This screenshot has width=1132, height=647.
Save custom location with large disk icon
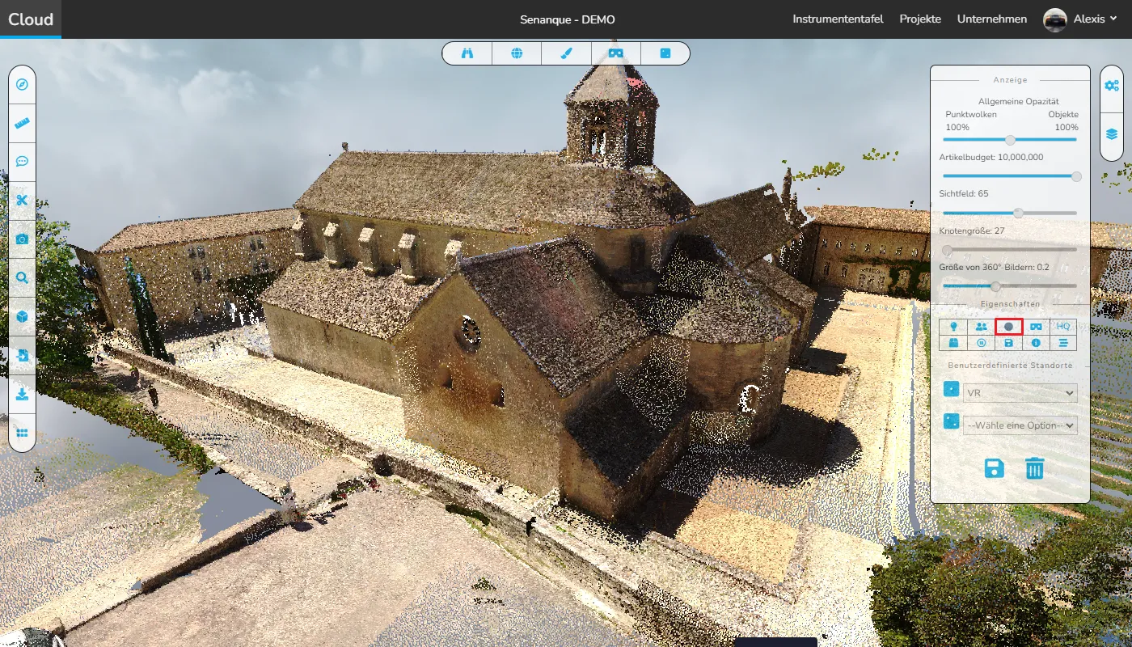(995, 468)
